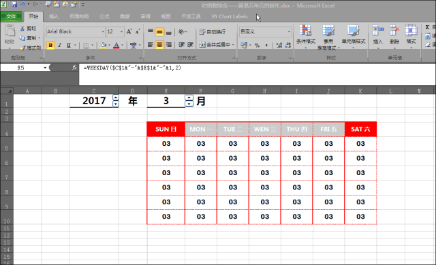436x265 pixels.
Task: Decrease font size with small A icon
Action: click(138, 32)
